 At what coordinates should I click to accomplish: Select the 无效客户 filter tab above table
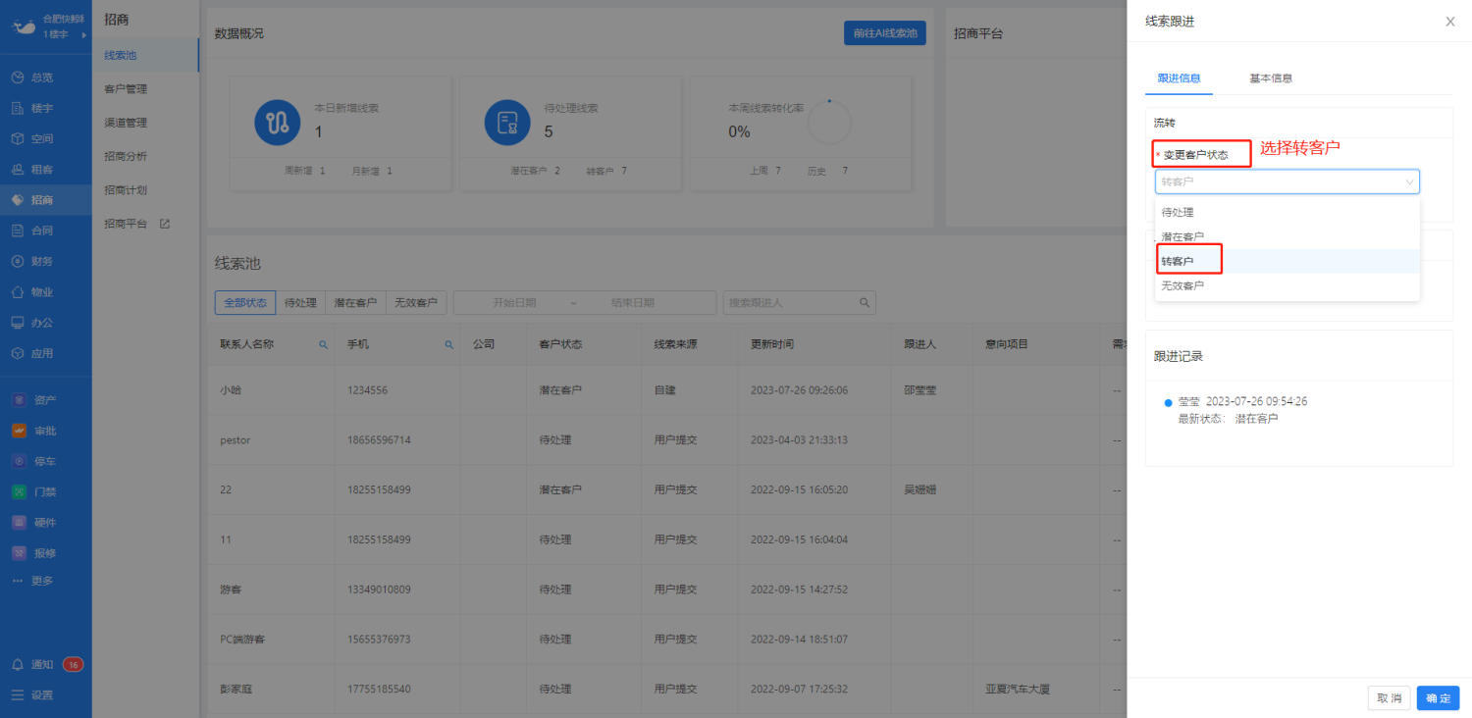416,303
